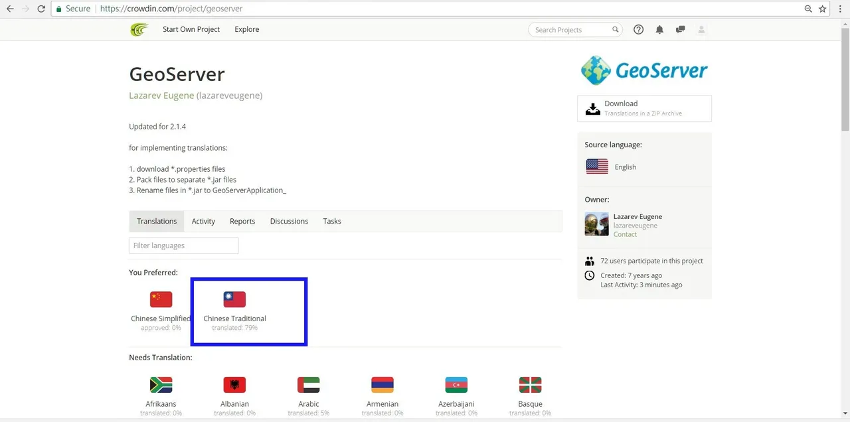Screen dimensions: 850x422
Task: Open user profile avatar icon
Action: click(x=701, y=29)
